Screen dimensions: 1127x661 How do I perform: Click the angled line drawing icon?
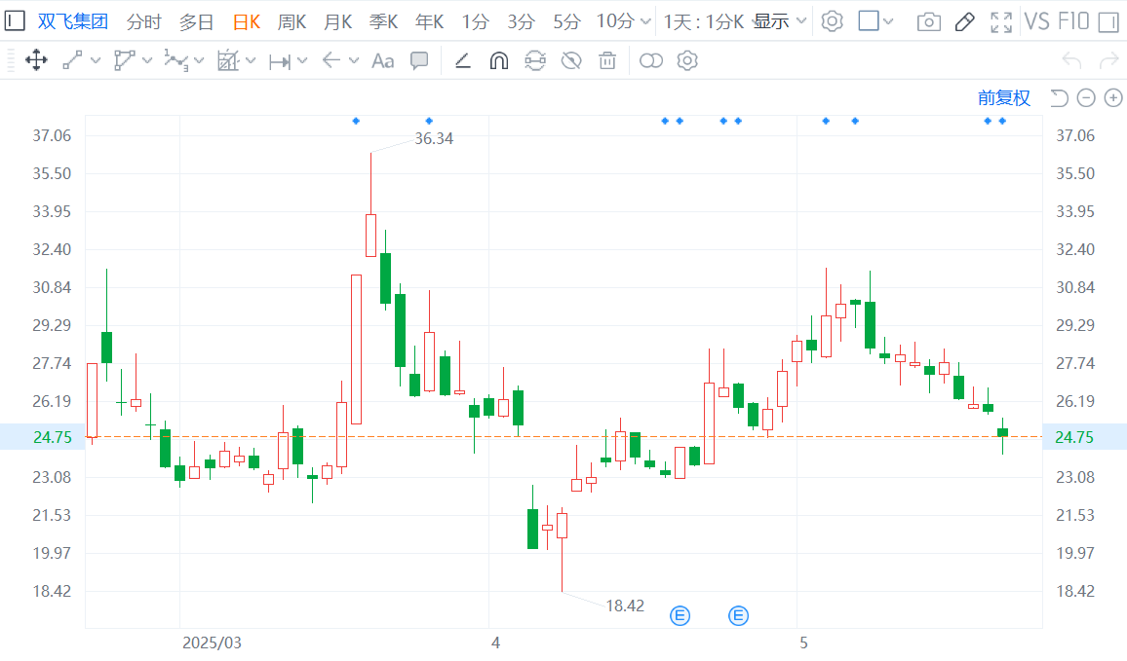click(x=463, y=61)
